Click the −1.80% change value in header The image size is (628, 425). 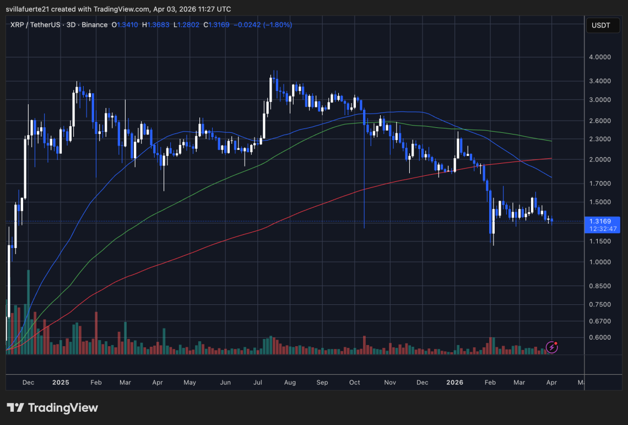[x=277, y=25]
